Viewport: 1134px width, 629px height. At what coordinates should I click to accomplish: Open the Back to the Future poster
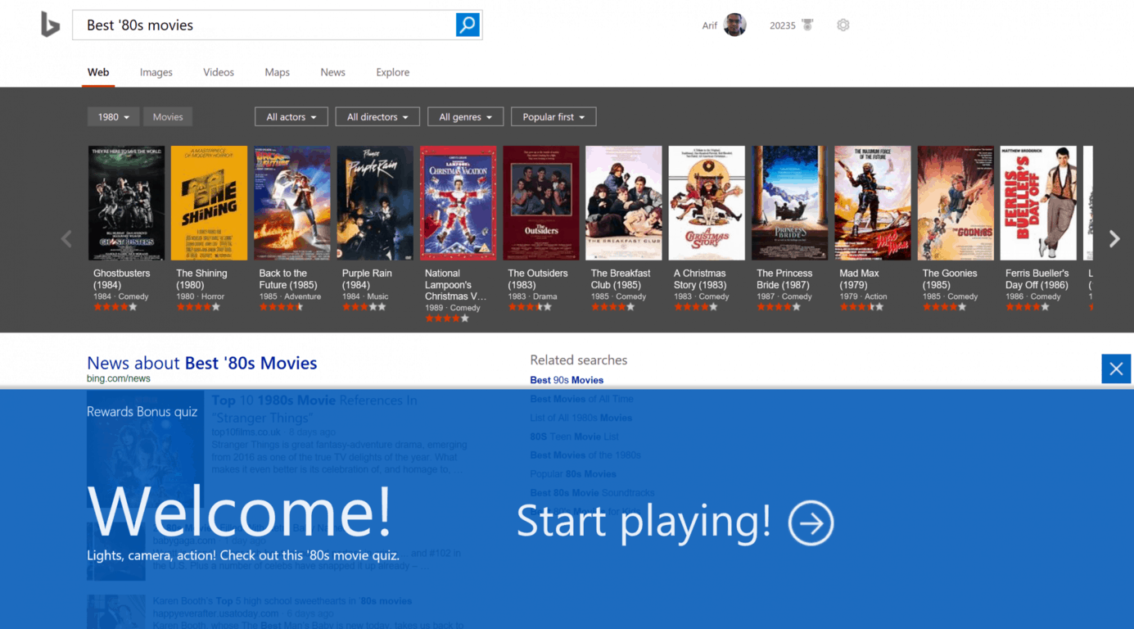(291, 203)
